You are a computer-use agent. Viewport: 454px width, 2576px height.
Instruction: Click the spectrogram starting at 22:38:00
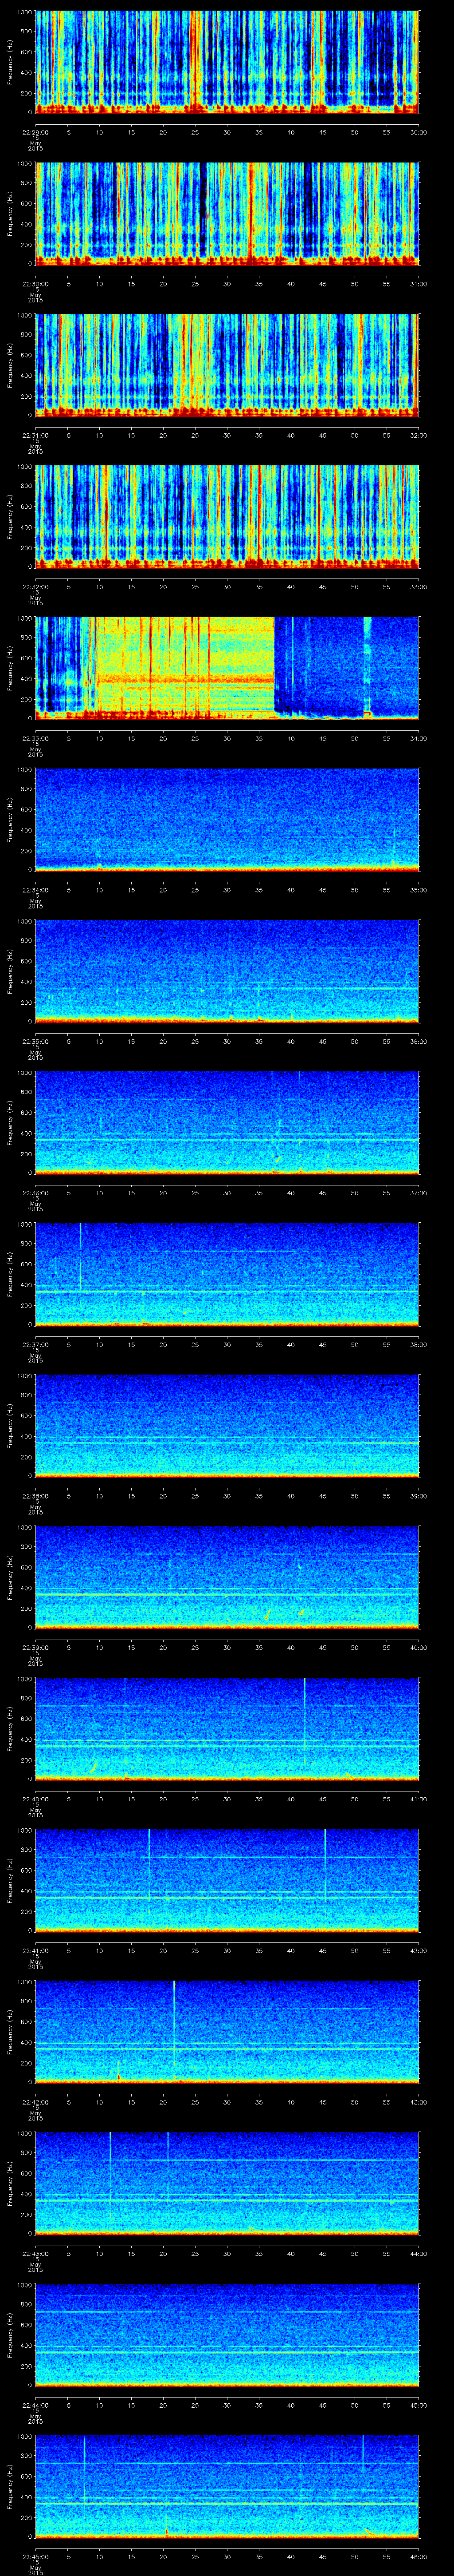(227, 1426)
